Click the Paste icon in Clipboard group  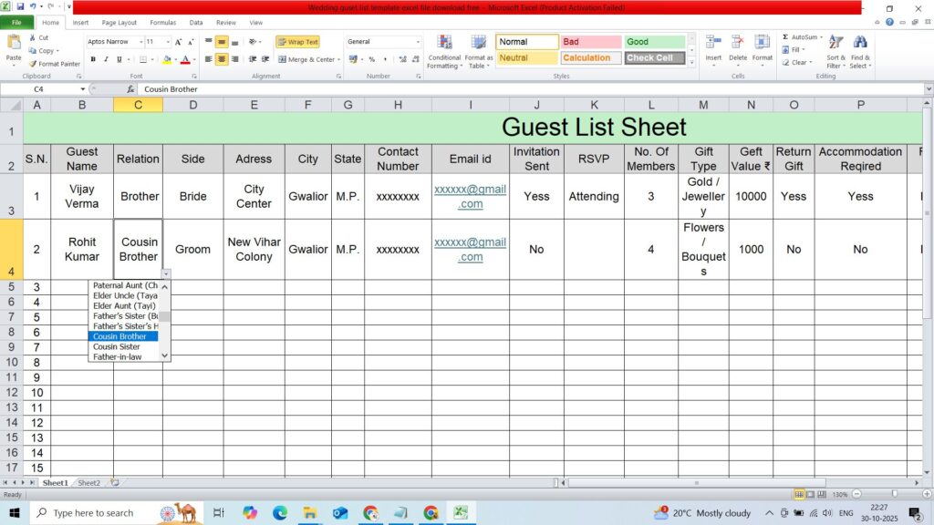tap(14, 44)
